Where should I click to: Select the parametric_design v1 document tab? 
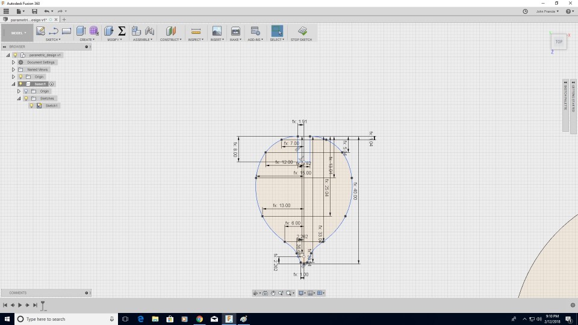click(28, 19)
